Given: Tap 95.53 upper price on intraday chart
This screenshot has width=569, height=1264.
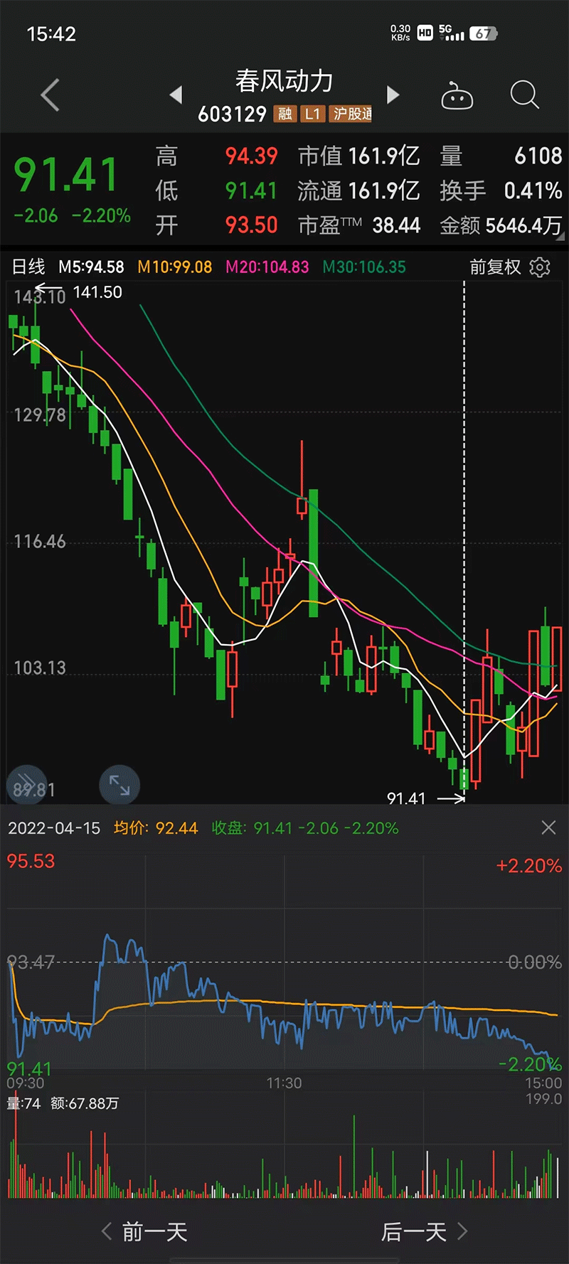Looking at the screenshot, I should [31, 861].
